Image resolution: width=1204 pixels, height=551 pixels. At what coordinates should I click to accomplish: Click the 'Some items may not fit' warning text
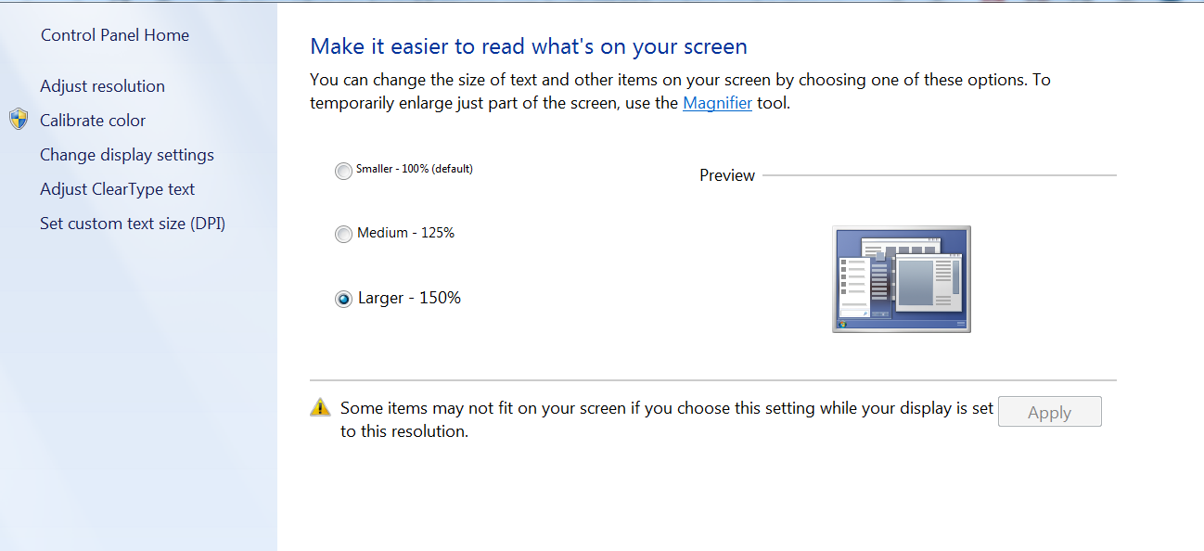coord(667,419)
